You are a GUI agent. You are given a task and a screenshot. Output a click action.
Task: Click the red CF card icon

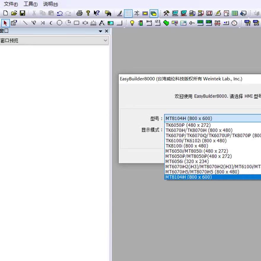(x=209, y=13)
